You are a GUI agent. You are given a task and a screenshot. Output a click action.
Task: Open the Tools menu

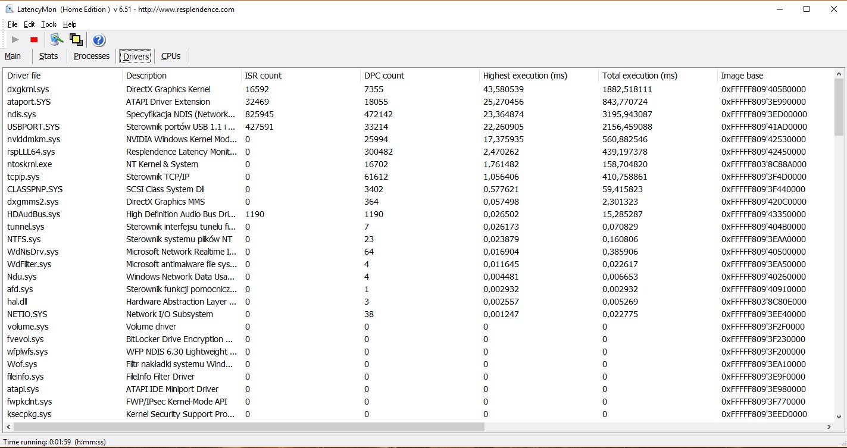49,24
